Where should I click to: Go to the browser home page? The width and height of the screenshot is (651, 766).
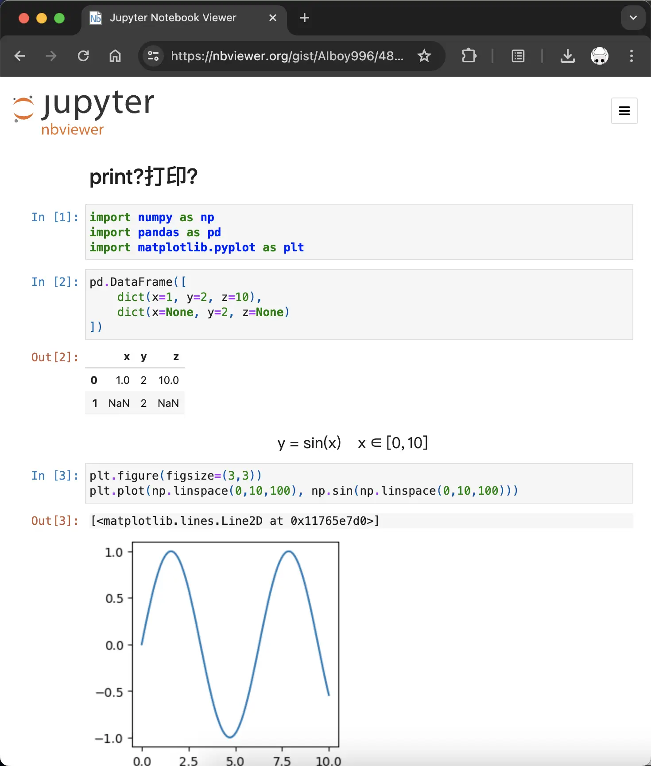coord(115,56)
